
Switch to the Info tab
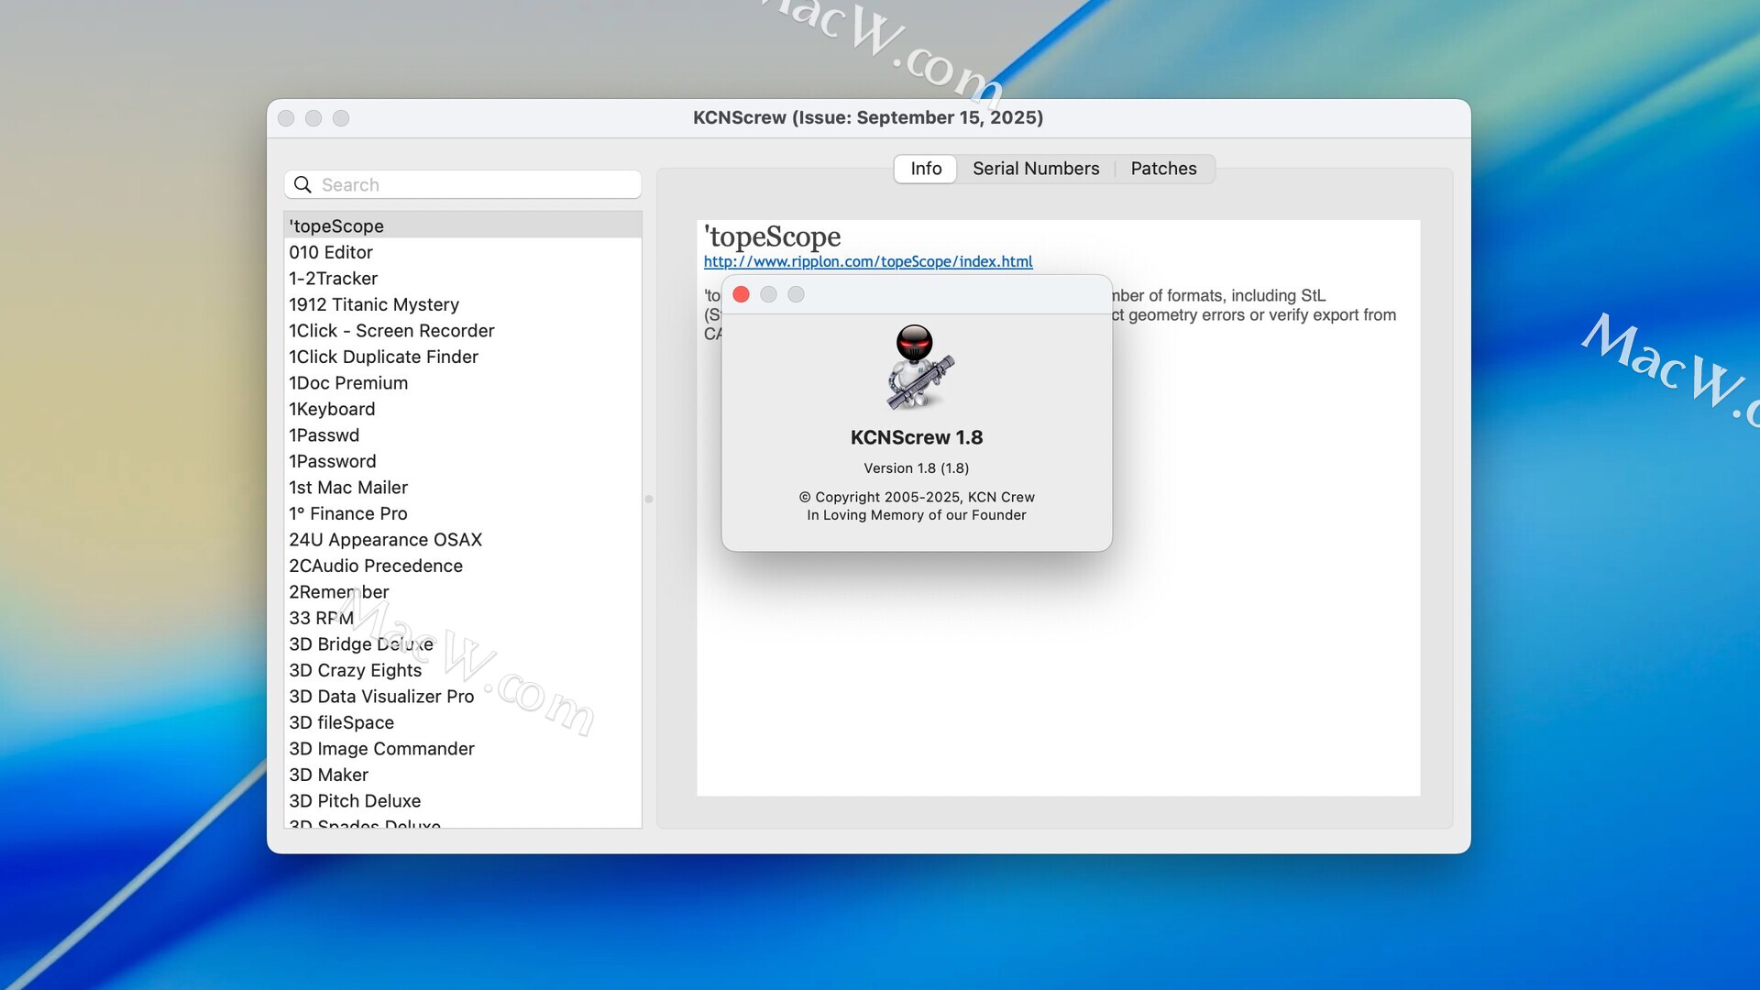(x=926, y=169)
